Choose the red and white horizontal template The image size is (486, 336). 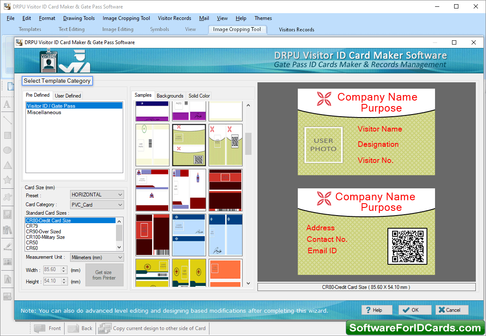click(153, 190)
